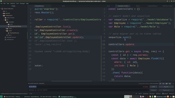This screenshot has width=175, height=98.
Task: Click the Replace button
Action: 154,90
